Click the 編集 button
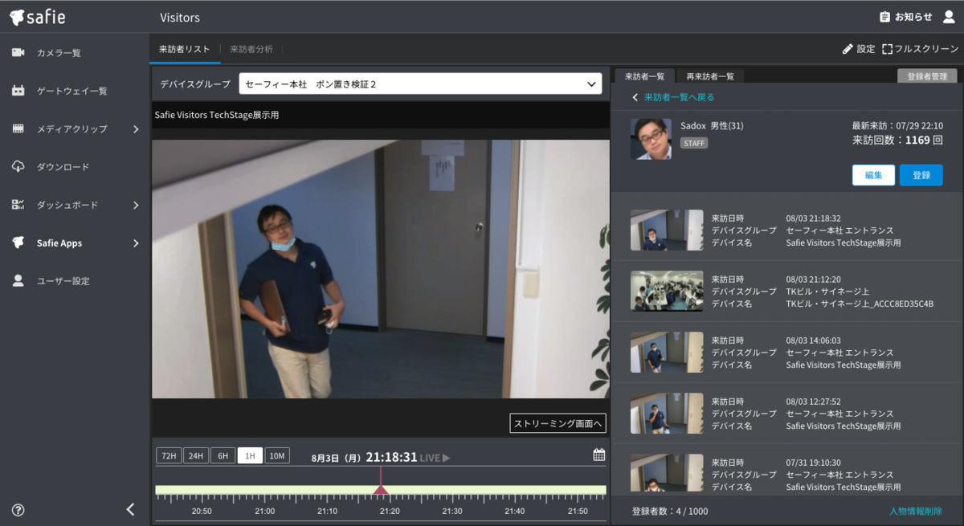 click(x=873, y=175)
